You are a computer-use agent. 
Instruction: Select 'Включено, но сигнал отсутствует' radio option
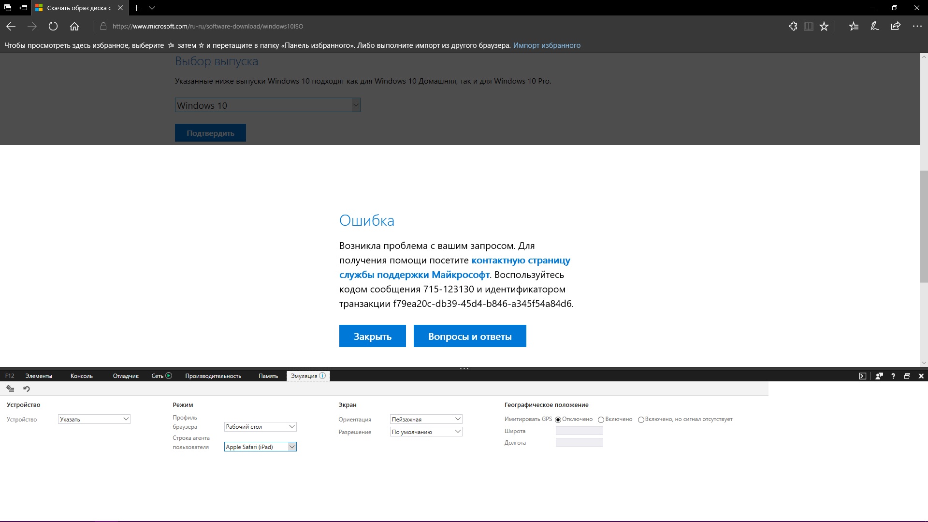641,420
